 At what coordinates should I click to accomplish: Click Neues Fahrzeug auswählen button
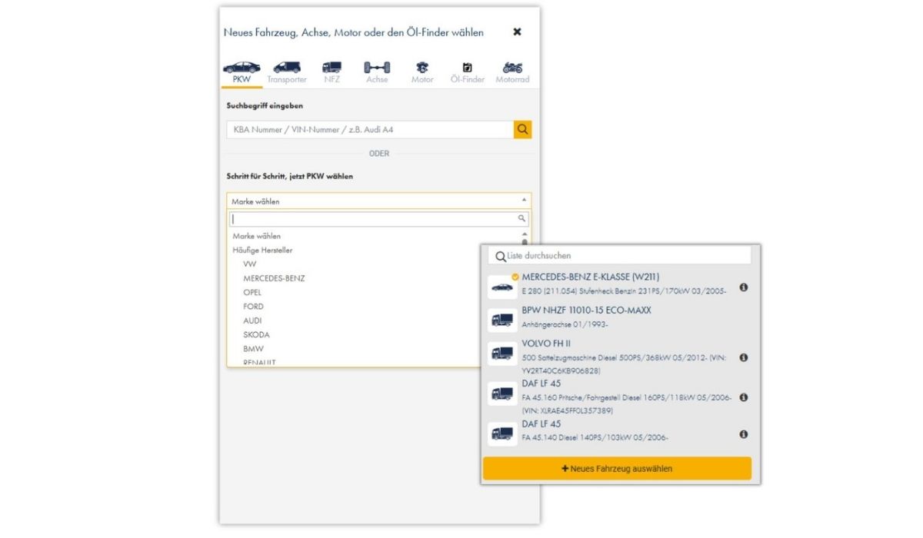617,468
